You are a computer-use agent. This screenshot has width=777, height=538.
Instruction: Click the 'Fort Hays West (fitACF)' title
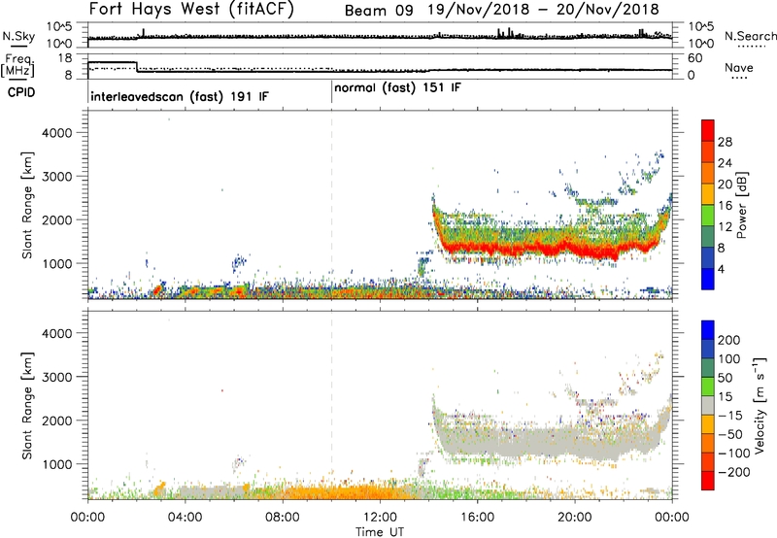pos(191,10)
